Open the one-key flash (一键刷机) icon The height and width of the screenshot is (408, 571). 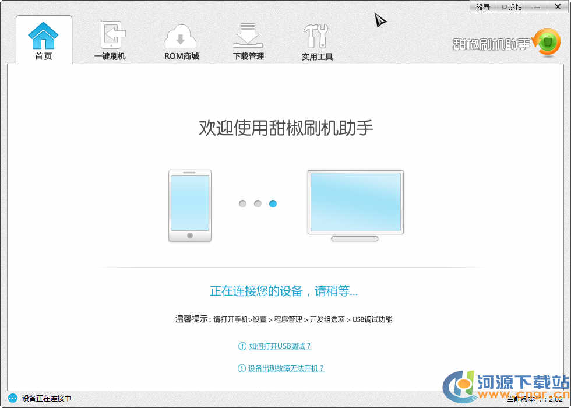pos(110,36)
